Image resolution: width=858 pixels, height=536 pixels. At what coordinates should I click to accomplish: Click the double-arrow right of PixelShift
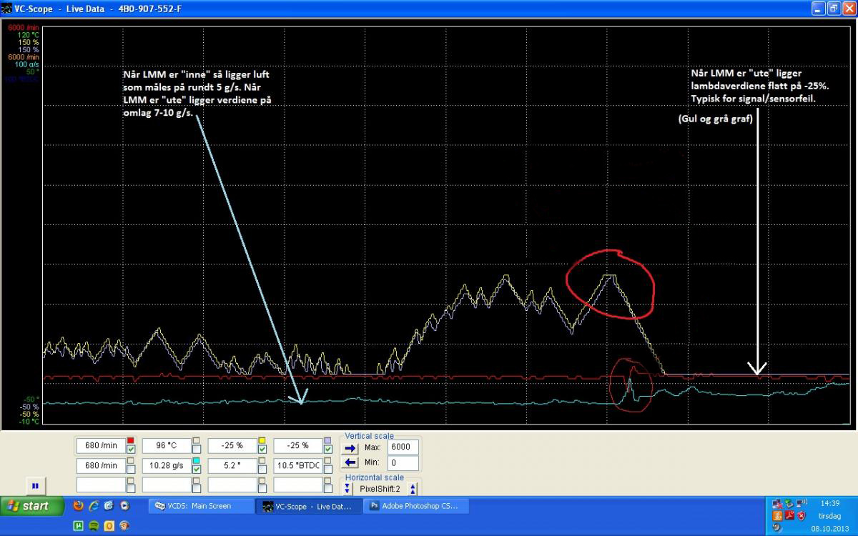coord(413,489)
